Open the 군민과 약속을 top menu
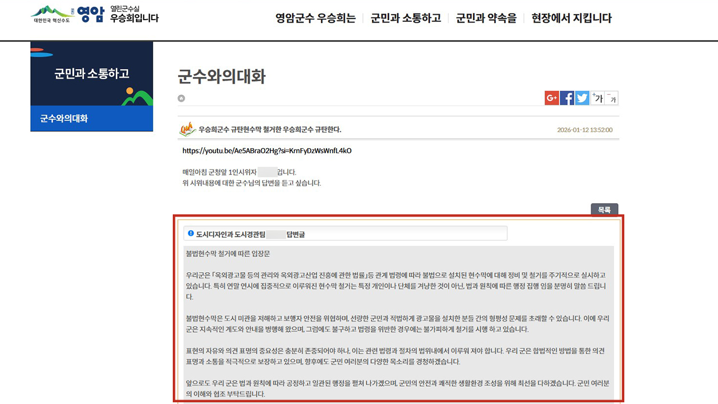This screenshot has width=718, height=404. tap(486, 18)
